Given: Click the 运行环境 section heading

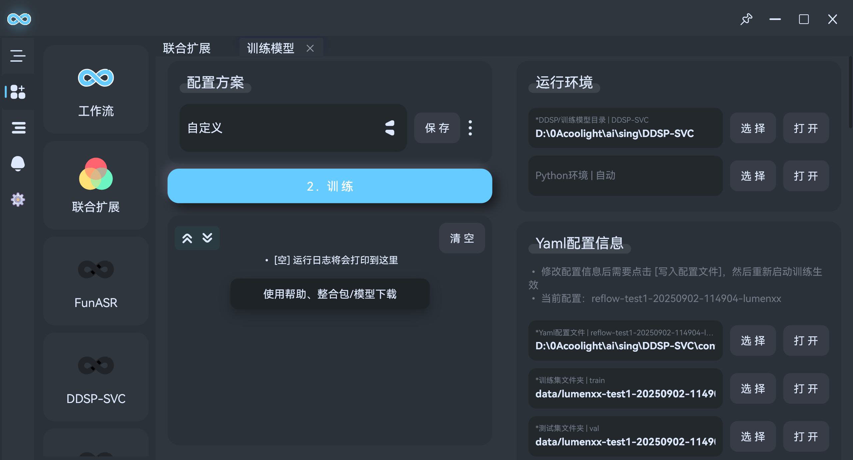Looking at the screenshot, I should point(564,82).
